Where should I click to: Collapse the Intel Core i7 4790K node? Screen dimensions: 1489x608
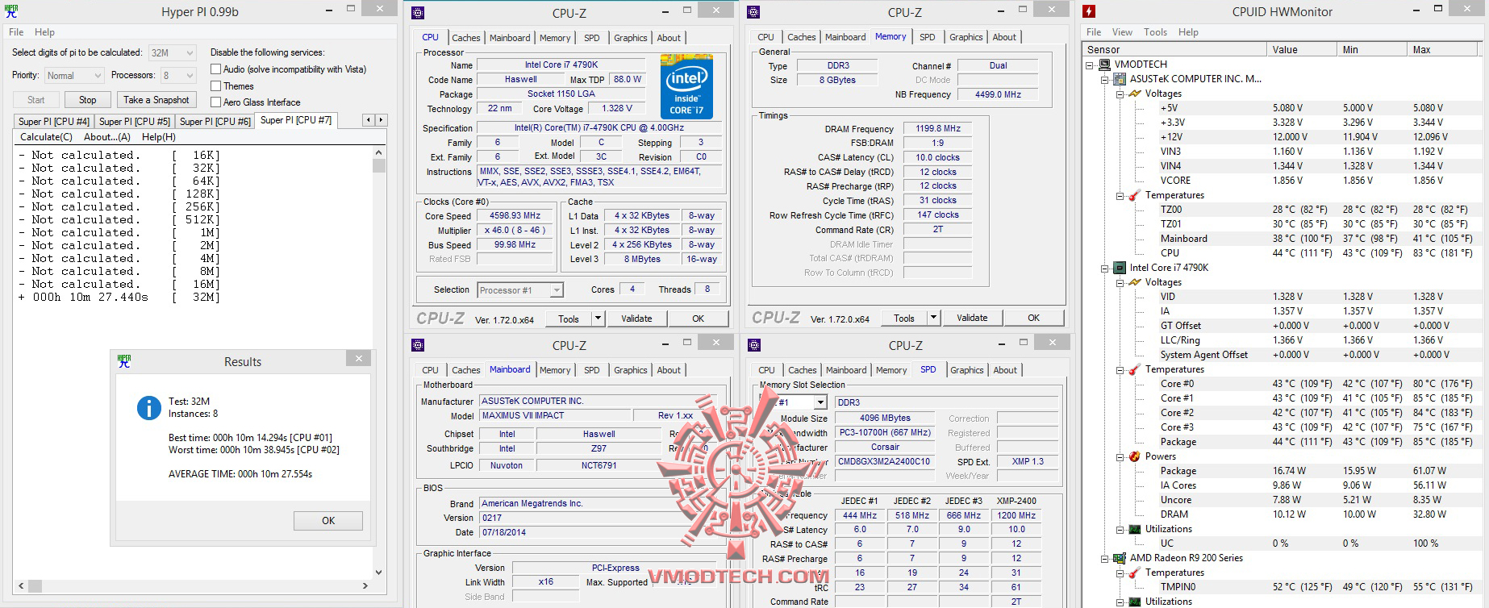(x=1105, y=269)
